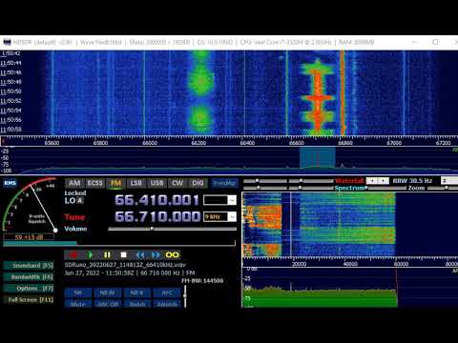
Task: Adjust second spectrum slider in lower row
Action: coord(312,188)
